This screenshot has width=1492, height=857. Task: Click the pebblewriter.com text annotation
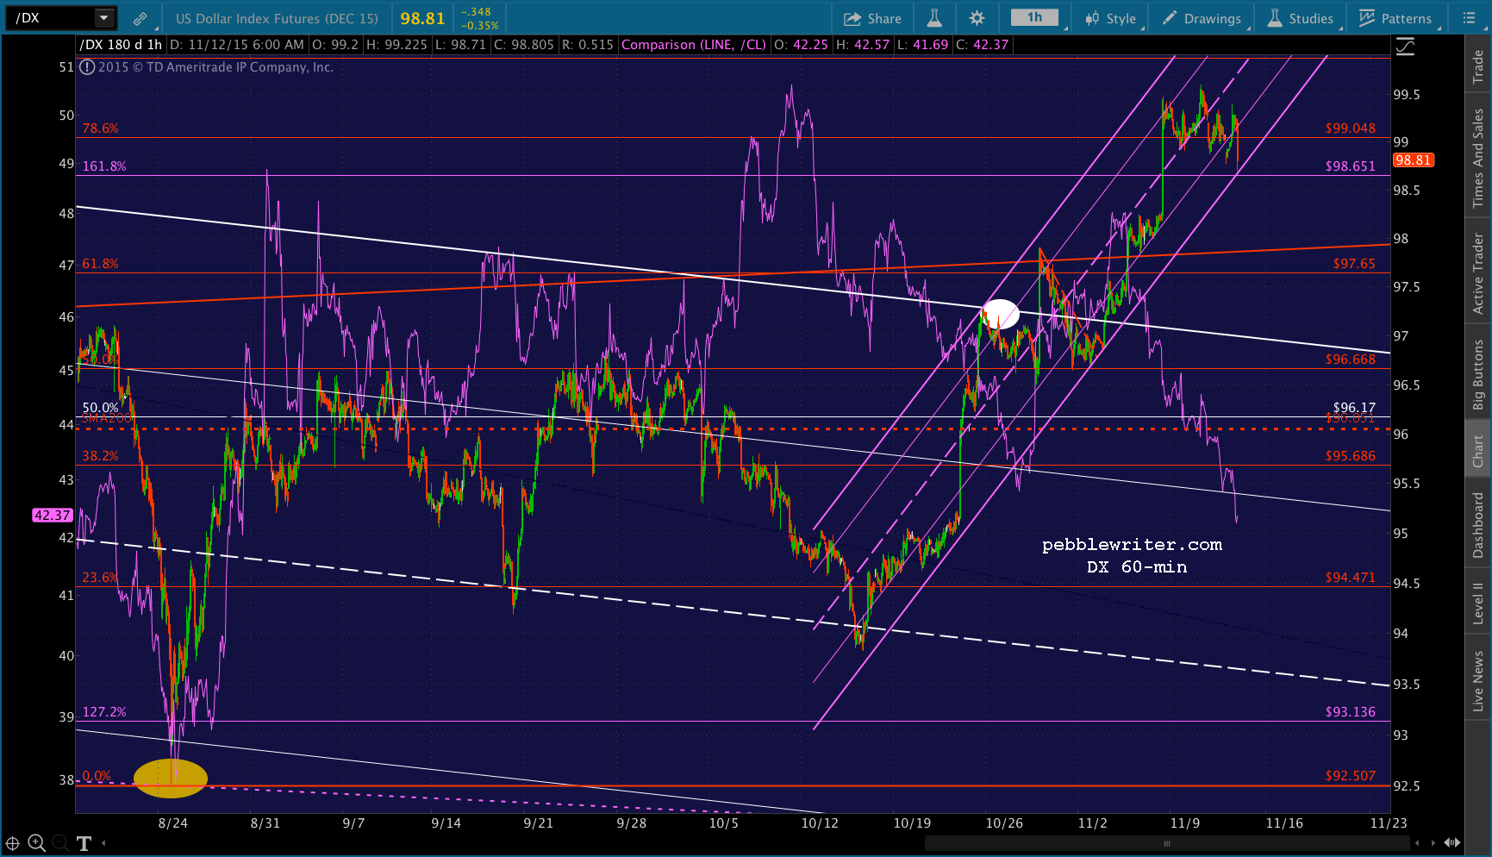click(x=1132, y=545)
